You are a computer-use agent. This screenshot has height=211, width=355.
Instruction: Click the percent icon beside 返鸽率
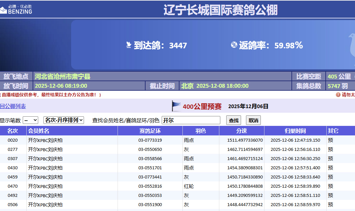[234, 45]
